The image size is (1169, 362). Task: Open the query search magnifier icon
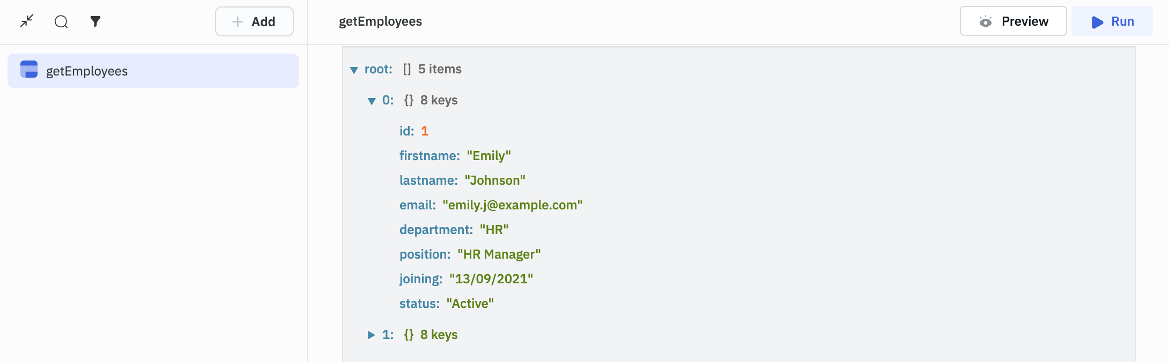61,21
